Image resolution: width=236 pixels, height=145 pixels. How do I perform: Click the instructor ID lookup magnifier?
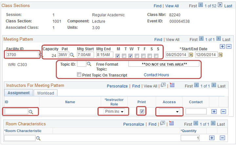31,112
